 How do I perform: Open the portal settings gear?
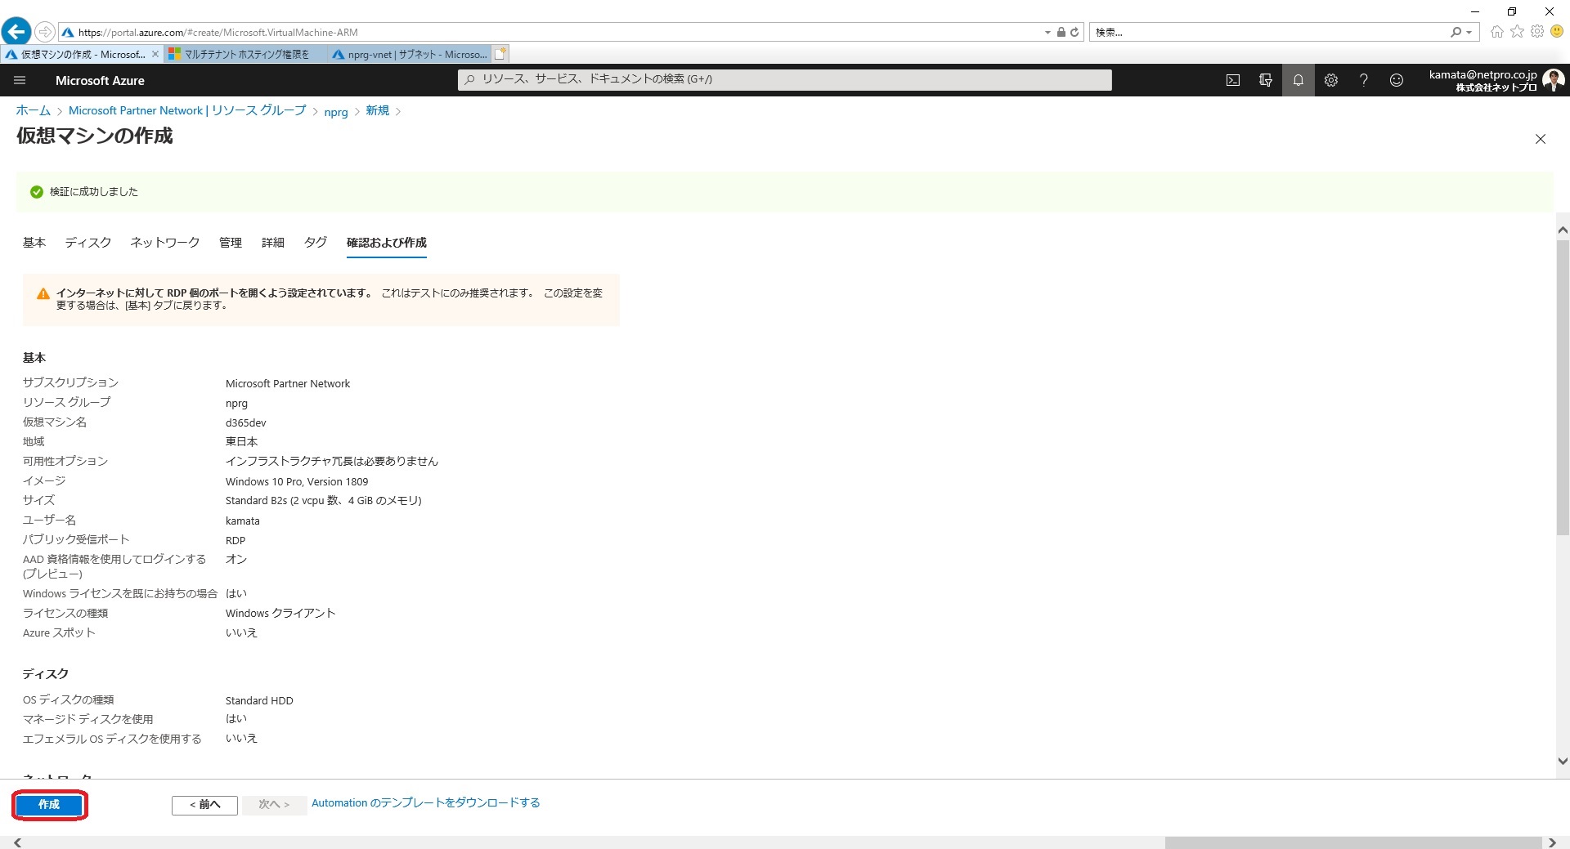click(x=1330, y=80)
